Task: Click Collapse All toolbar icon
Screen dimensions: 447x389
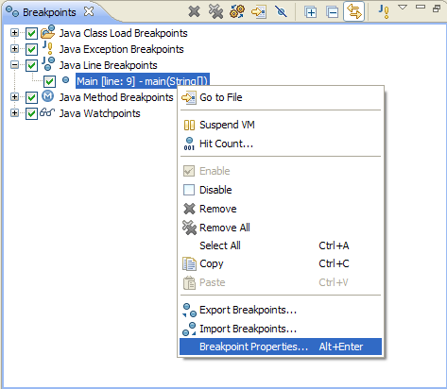Action: pyautogui.click(x=333, y=12)
